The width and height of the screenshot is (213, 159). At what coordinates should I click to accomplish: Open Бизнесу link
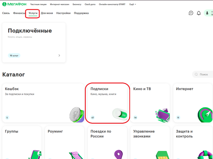coord(77,4)
